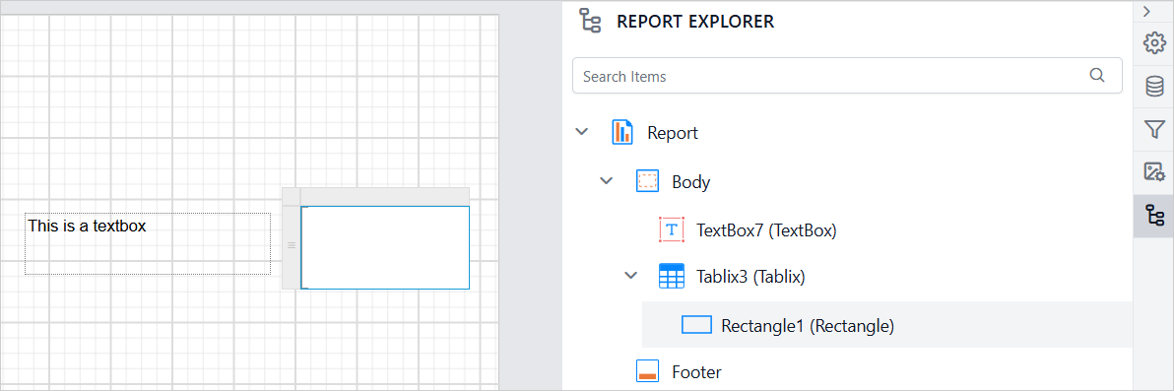The image size is (1174, 391).
Task: Select the Report Explorer tree icon in sidebar
Action: (x=1153, y=216)
